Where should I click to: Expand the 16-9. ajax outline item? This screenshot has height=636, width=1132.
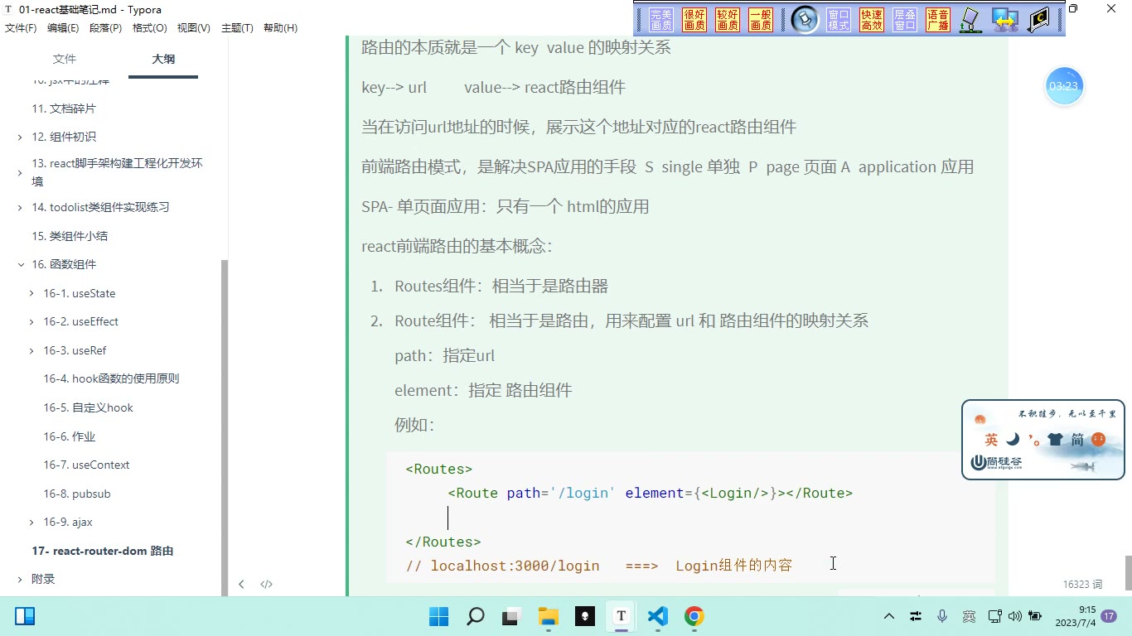click(31, 523)
